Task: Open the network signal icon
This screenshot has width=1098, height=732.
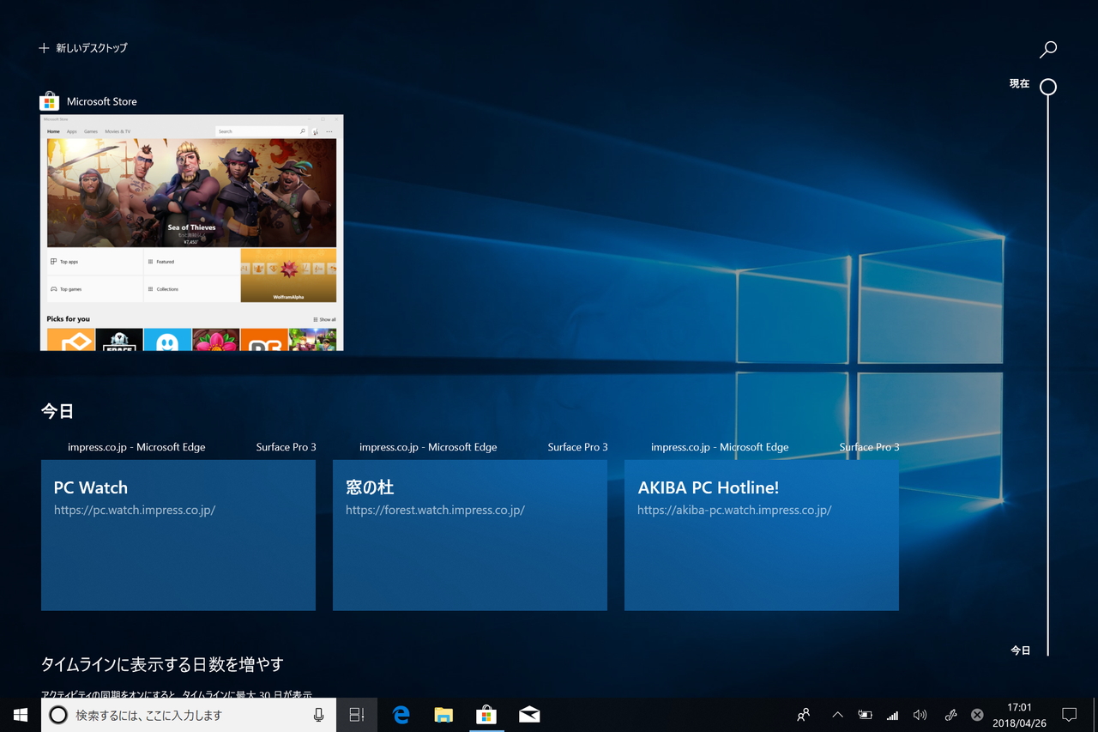Action: pos(893,715)
